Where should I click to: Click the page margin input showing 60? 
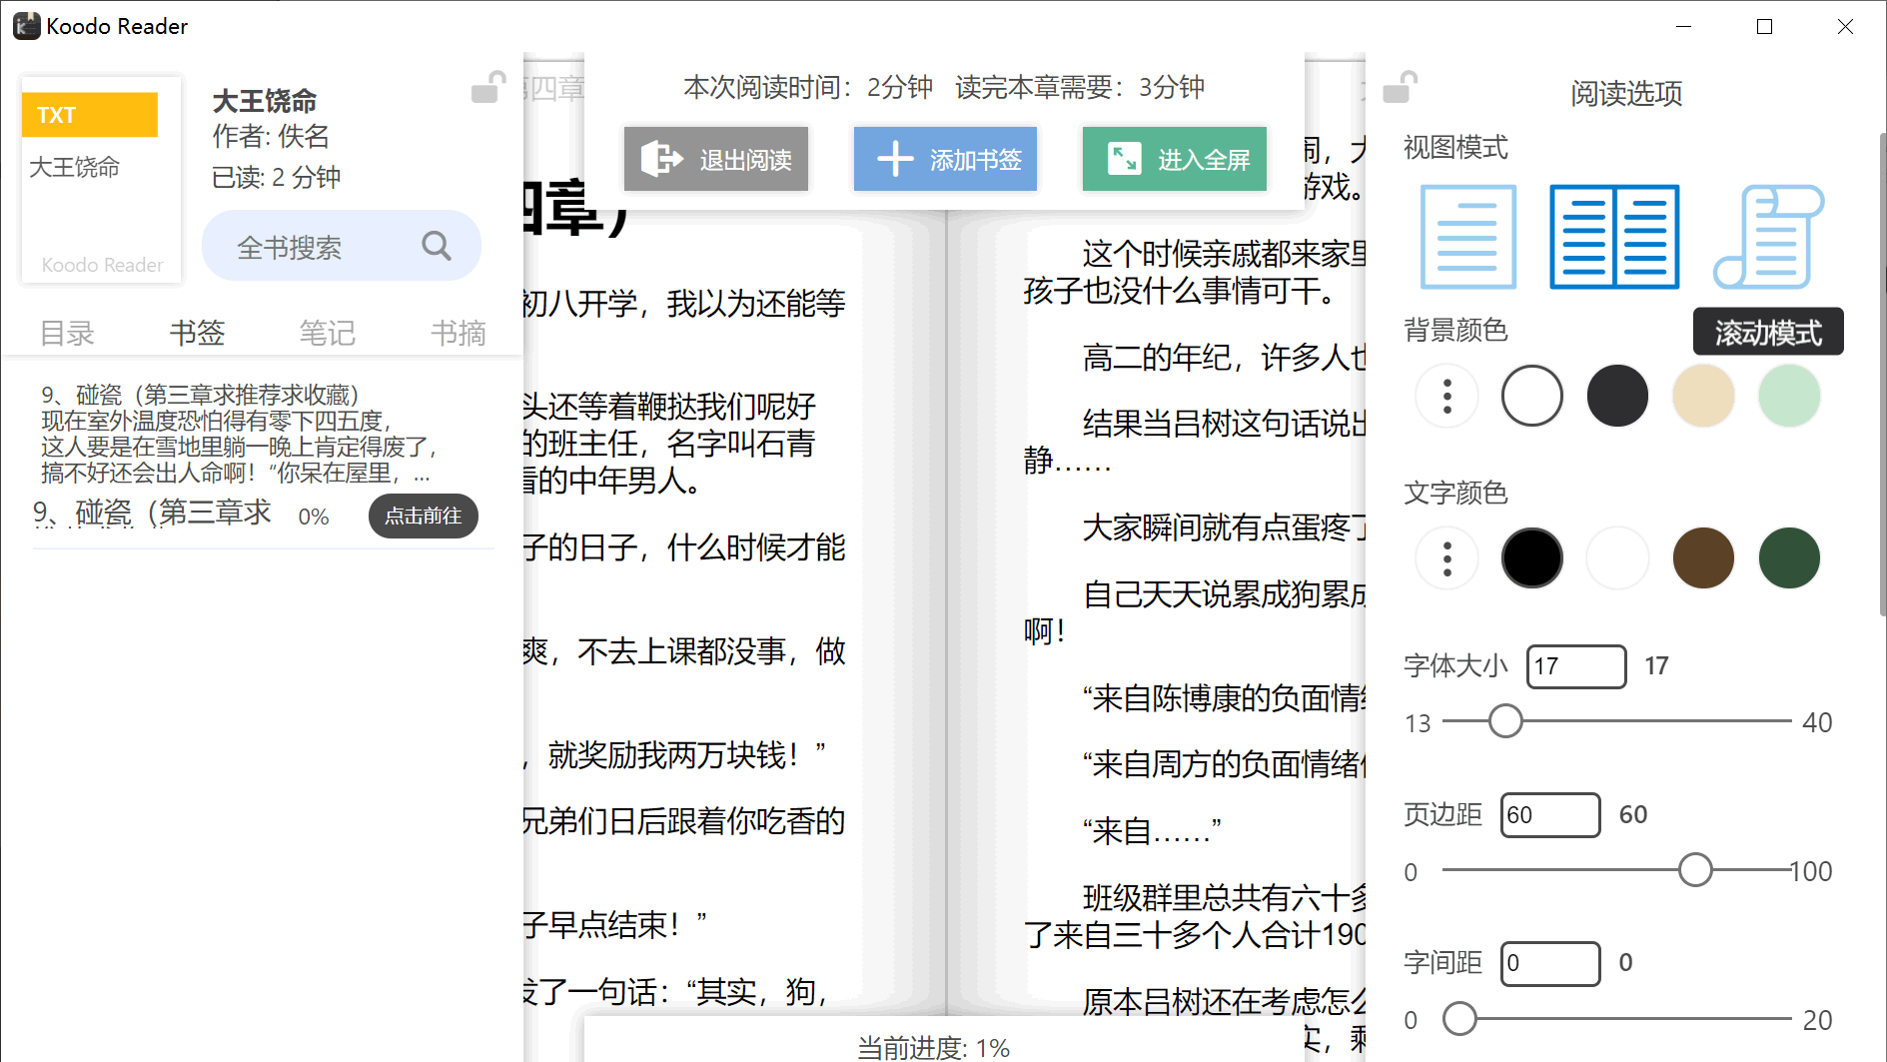click(x=1549, y=814)
